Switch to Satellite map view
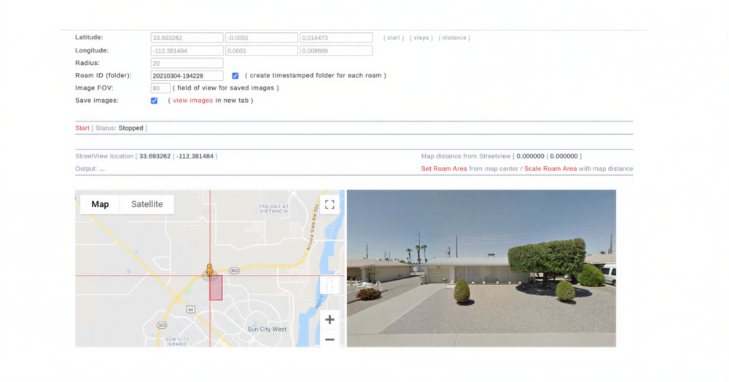This screenshot has height=382, width=729. tap(147, 204)
